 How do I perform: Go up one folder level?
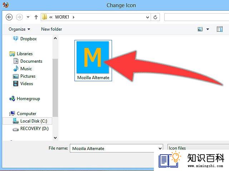(36, 17)
